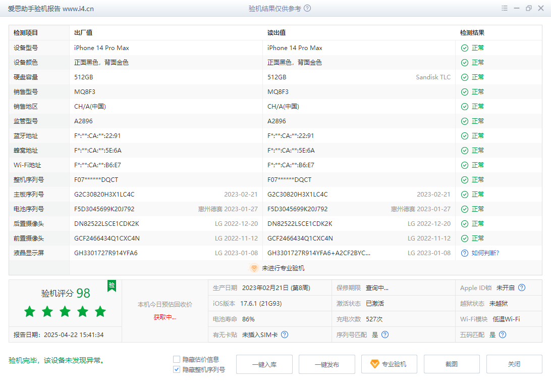
Task: Click the 出厂值 column header
Action: coord(83,33)
